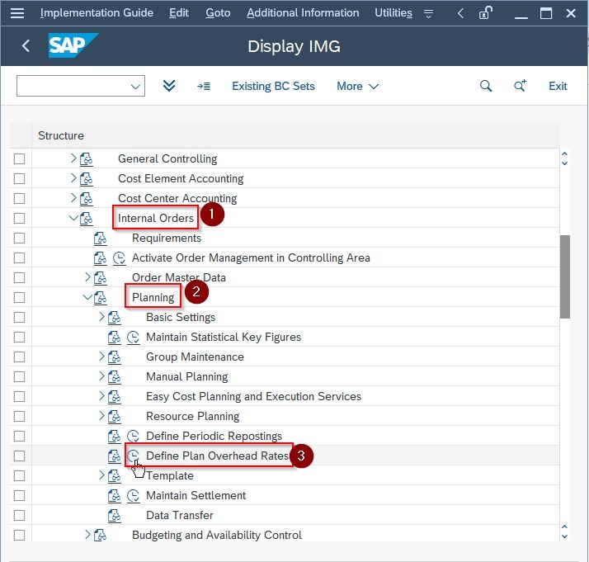Click the Where Else Used indent icon
Image resolution: width=589 pixels, height=562 pixels.
pyautogui.click(x=204, y=87)
